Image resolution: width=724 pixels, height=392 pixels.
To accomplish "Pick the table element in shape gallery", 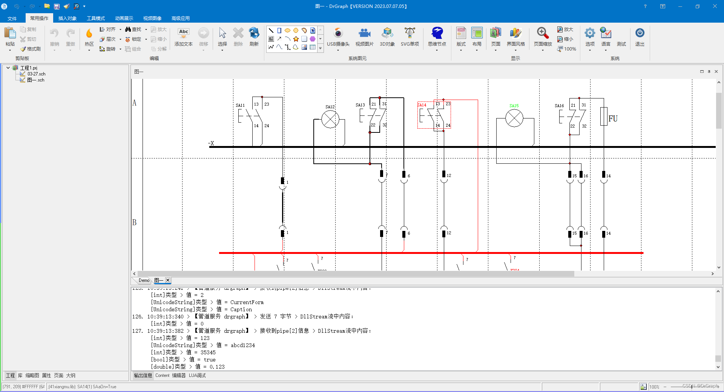I will (x=313, y=47).
